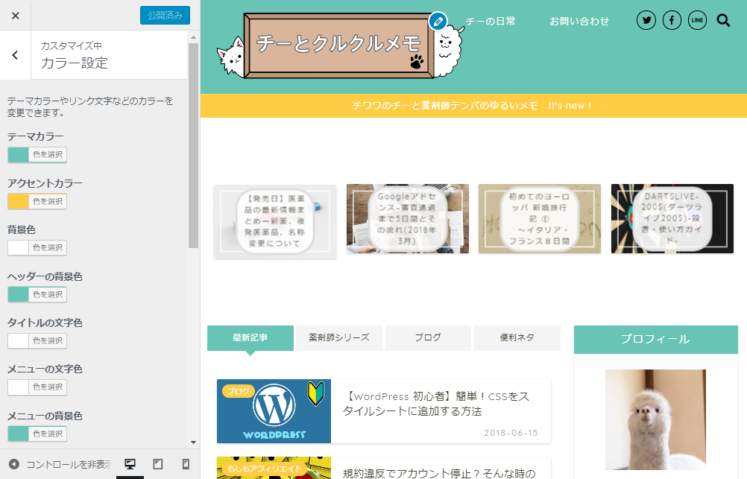
Task: Open the LINE social icon in header
Action: (697, 20)
